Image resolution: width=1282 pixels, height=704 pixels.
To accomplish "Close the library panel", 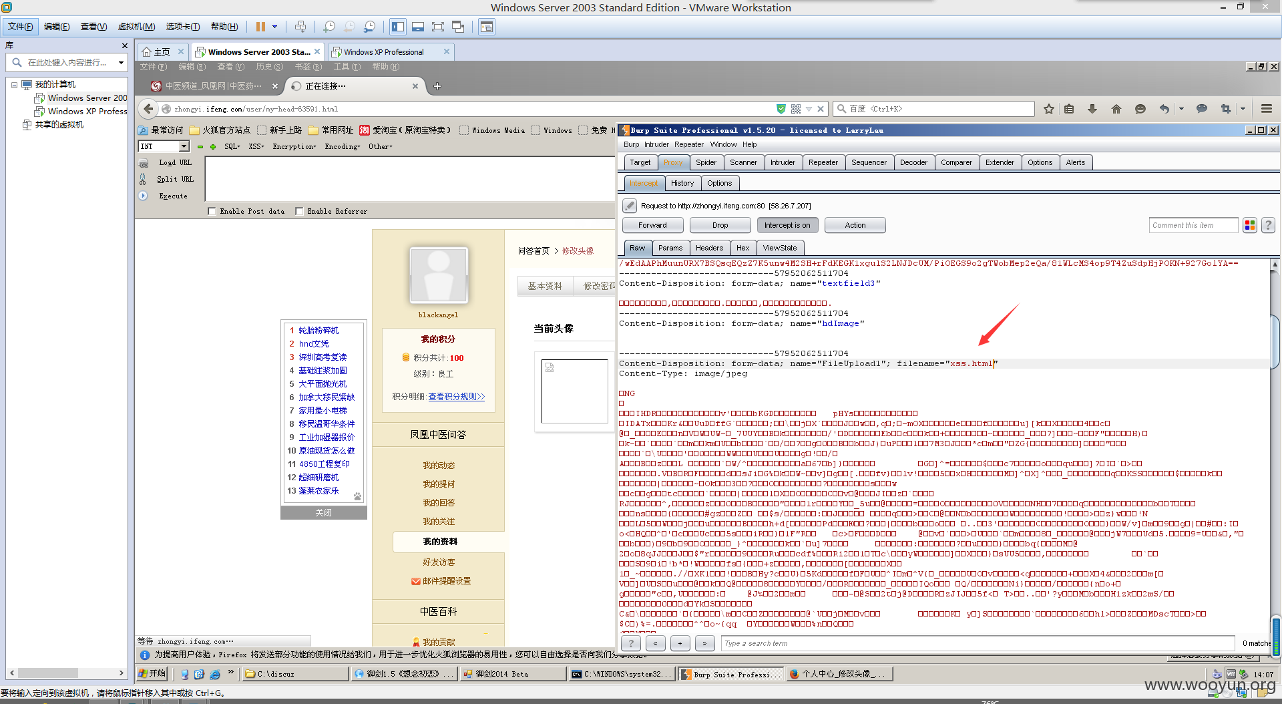I will point(124,45).
